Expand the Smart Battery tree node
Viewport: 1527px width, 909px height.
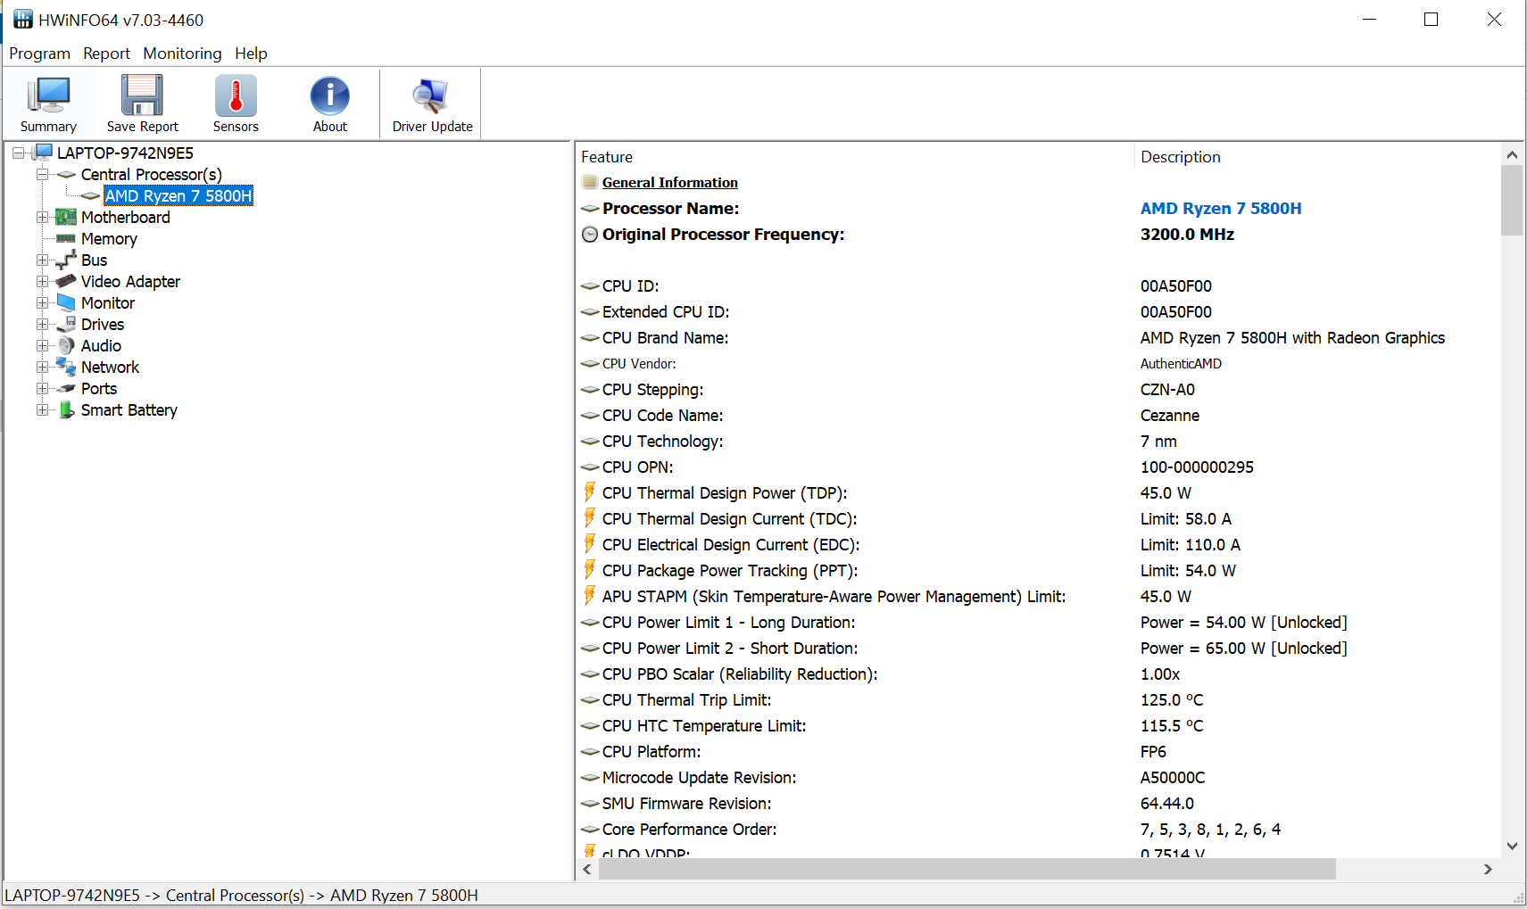[x=42, y=410]
